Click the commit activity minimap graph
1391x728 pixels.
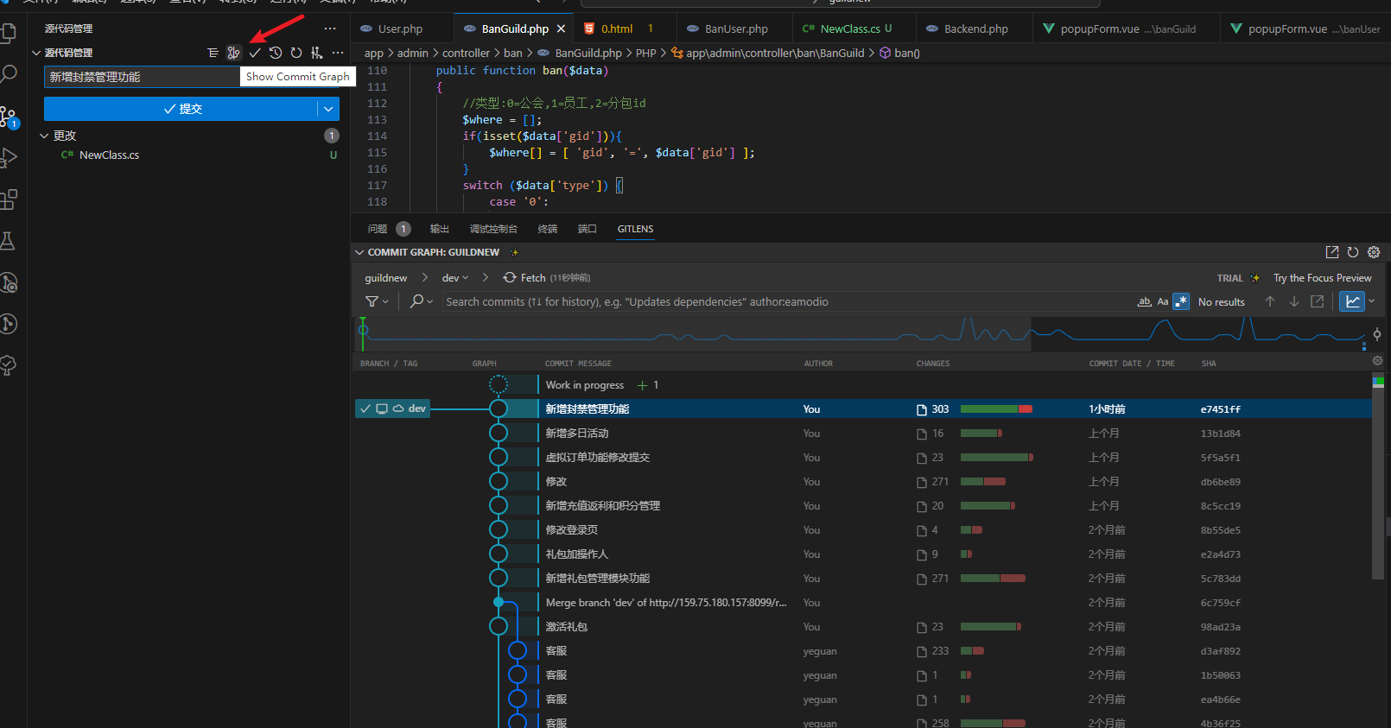862,333
